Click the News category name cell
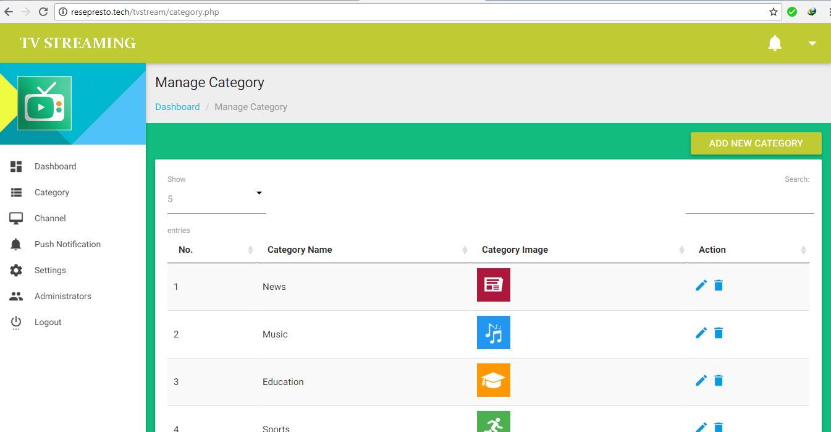This screenshot has height=432, width=831. 363,287
